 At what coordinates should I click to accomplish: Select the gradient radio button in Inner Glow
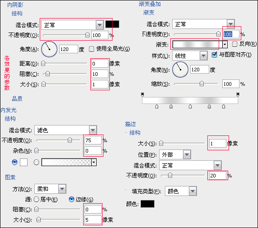[36, 162]
